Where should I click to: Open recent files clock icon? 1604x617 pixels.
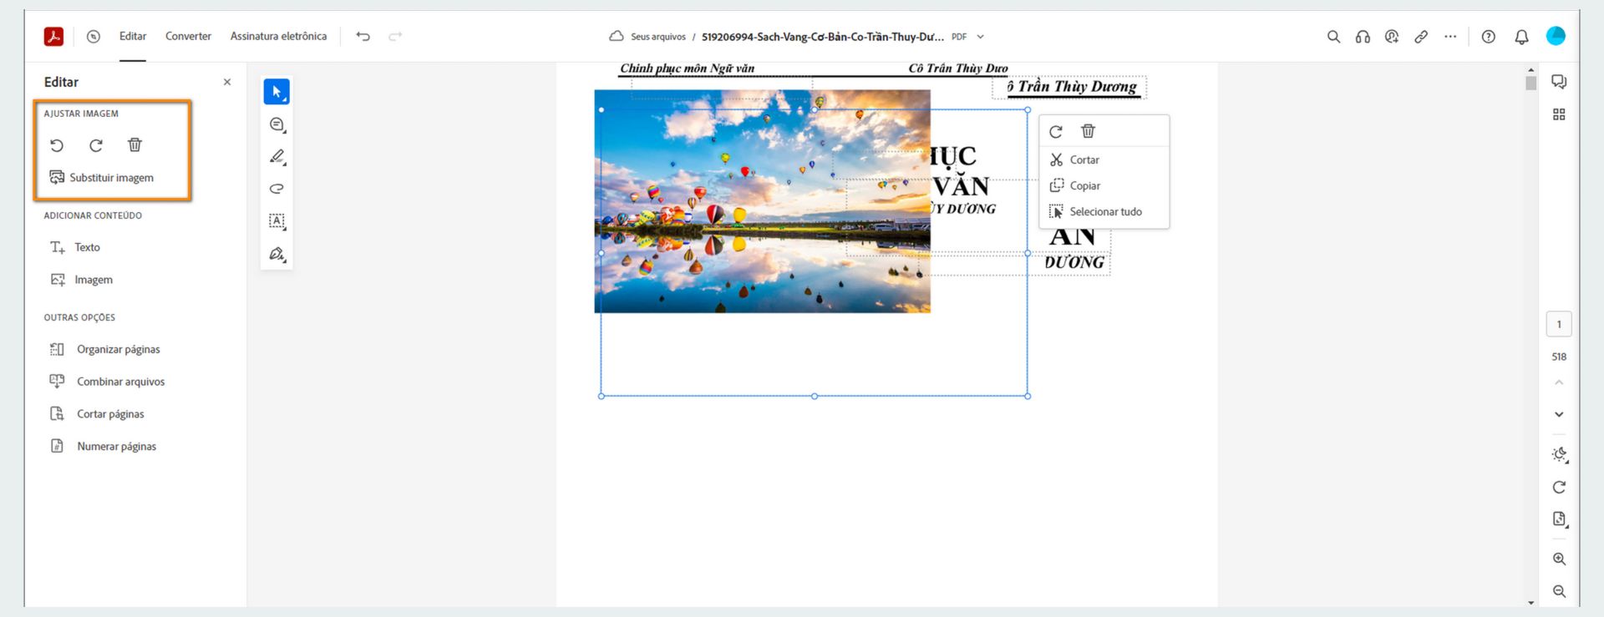coord(94,36)
